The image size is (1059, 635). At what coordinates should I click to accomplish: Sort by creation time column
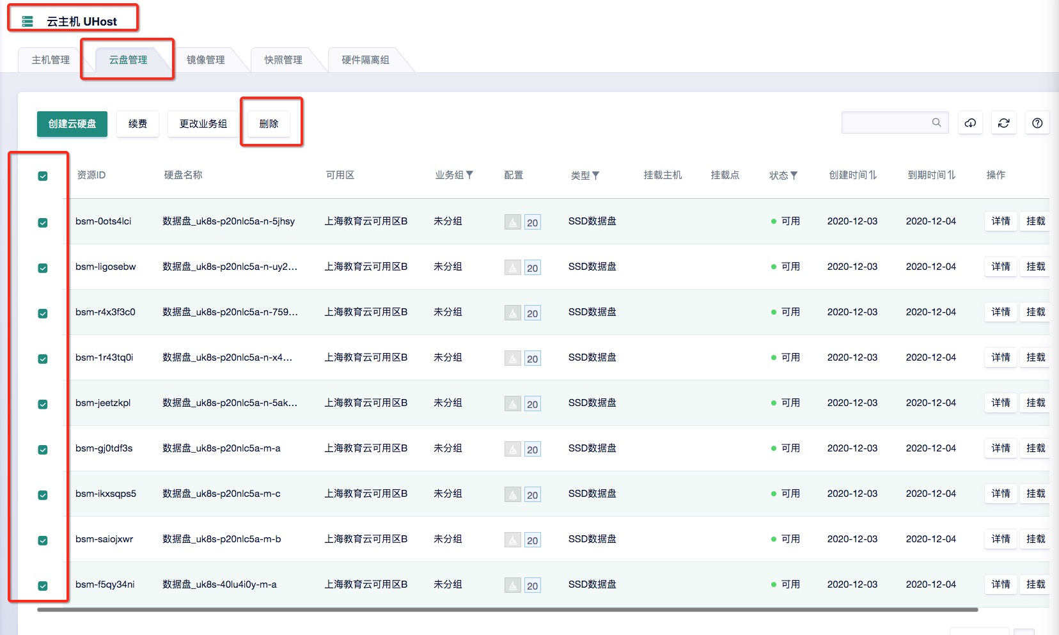[852, 175]
